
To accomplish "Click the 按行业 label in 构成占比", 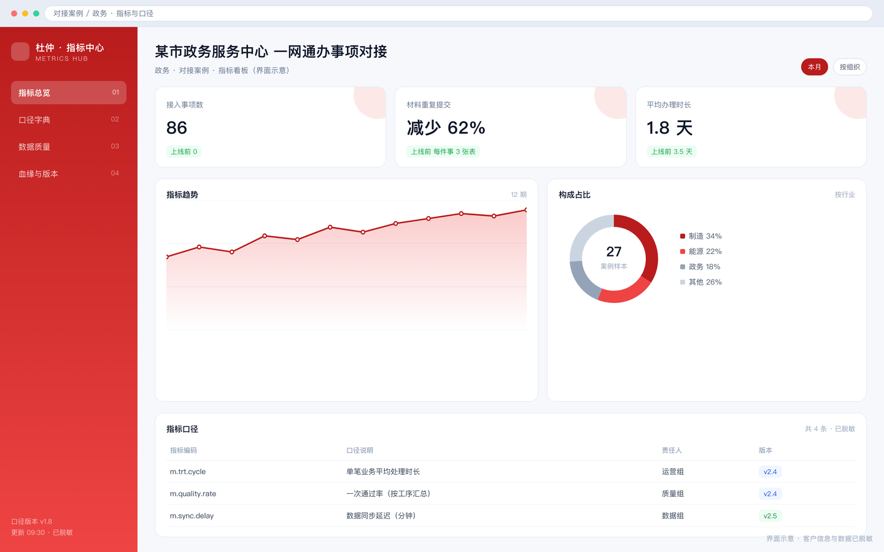I will coord(845,194).
